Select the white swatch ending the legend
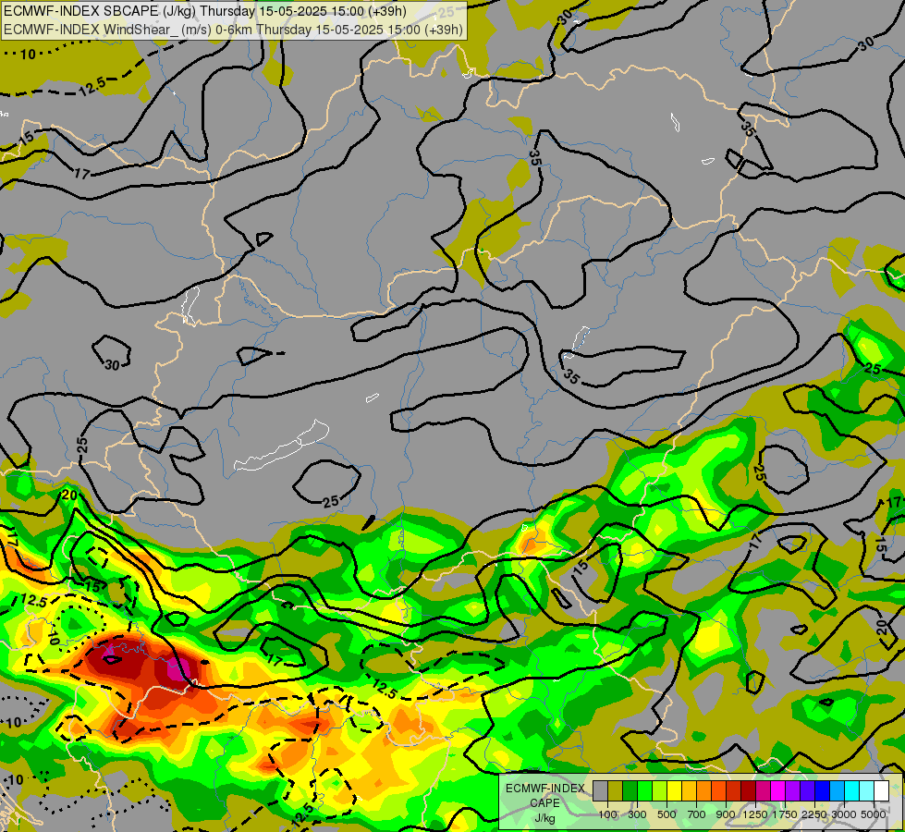The image size is (905, 832). tap(882, 790)
